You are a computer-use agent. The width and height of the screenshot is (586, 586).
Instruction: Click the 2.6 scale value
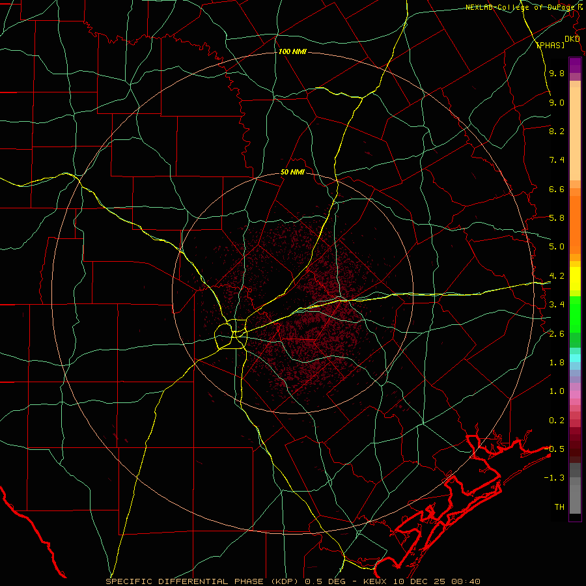pyautogui.click(x=557, y=334)
